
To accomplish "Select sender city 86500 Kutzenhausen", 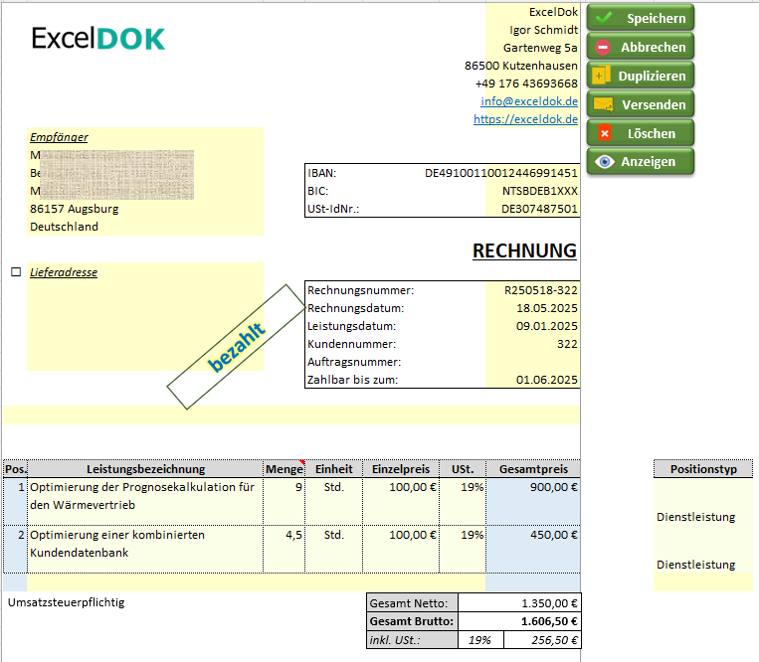I will 521,66.
